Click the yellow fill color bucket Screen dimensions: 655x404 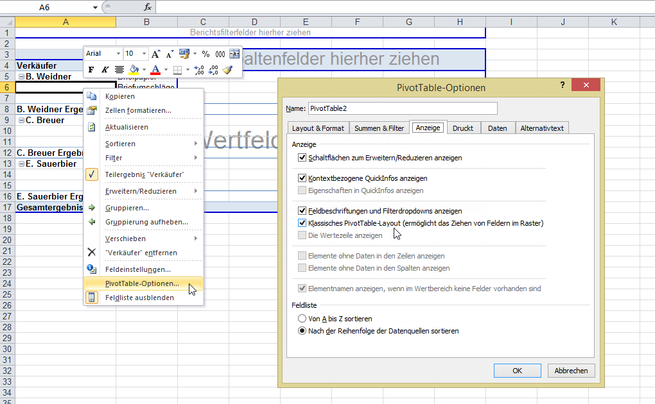pyautogui.click(x=134, y=70)
